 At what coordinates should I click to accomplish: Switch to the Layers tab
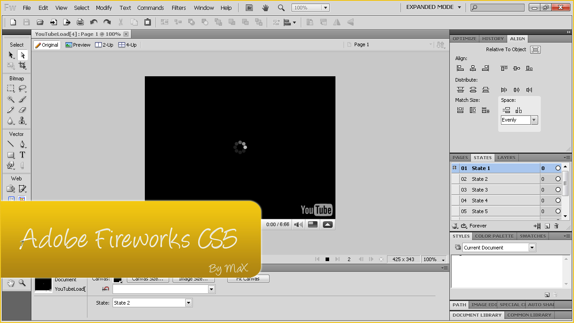[506, 157]
